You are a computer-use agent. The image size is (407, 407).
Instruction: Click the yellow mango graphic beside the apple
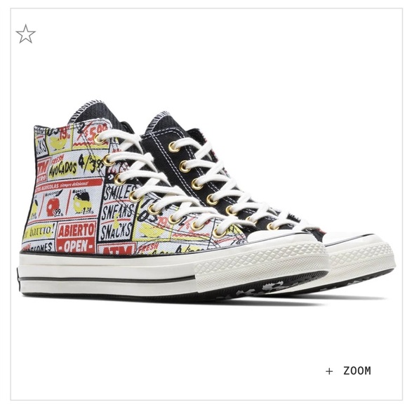coord(82,204)
